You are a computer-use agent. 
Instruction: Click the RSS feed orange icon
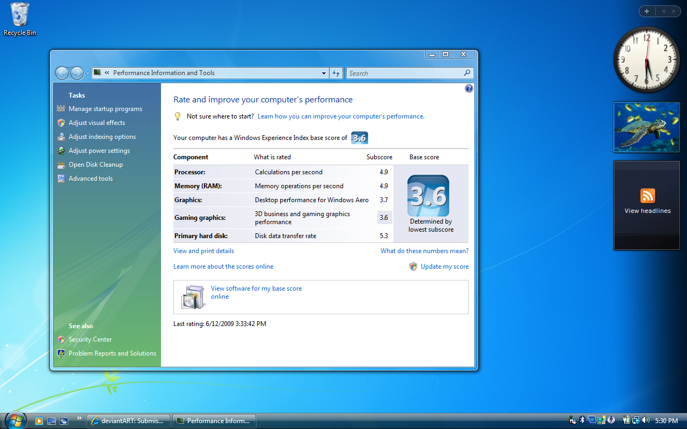pyautogui.click(x=648, y=196)
